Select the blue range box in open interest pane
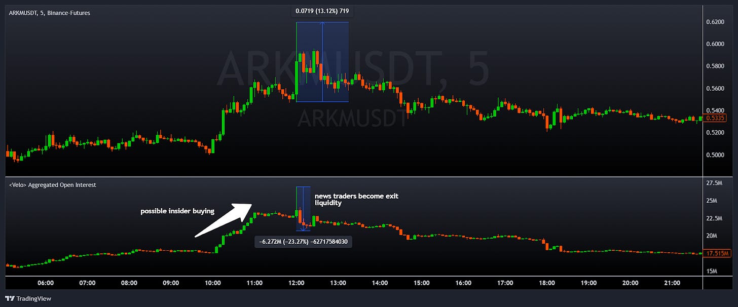738x307 pixels. pos(303,209)
